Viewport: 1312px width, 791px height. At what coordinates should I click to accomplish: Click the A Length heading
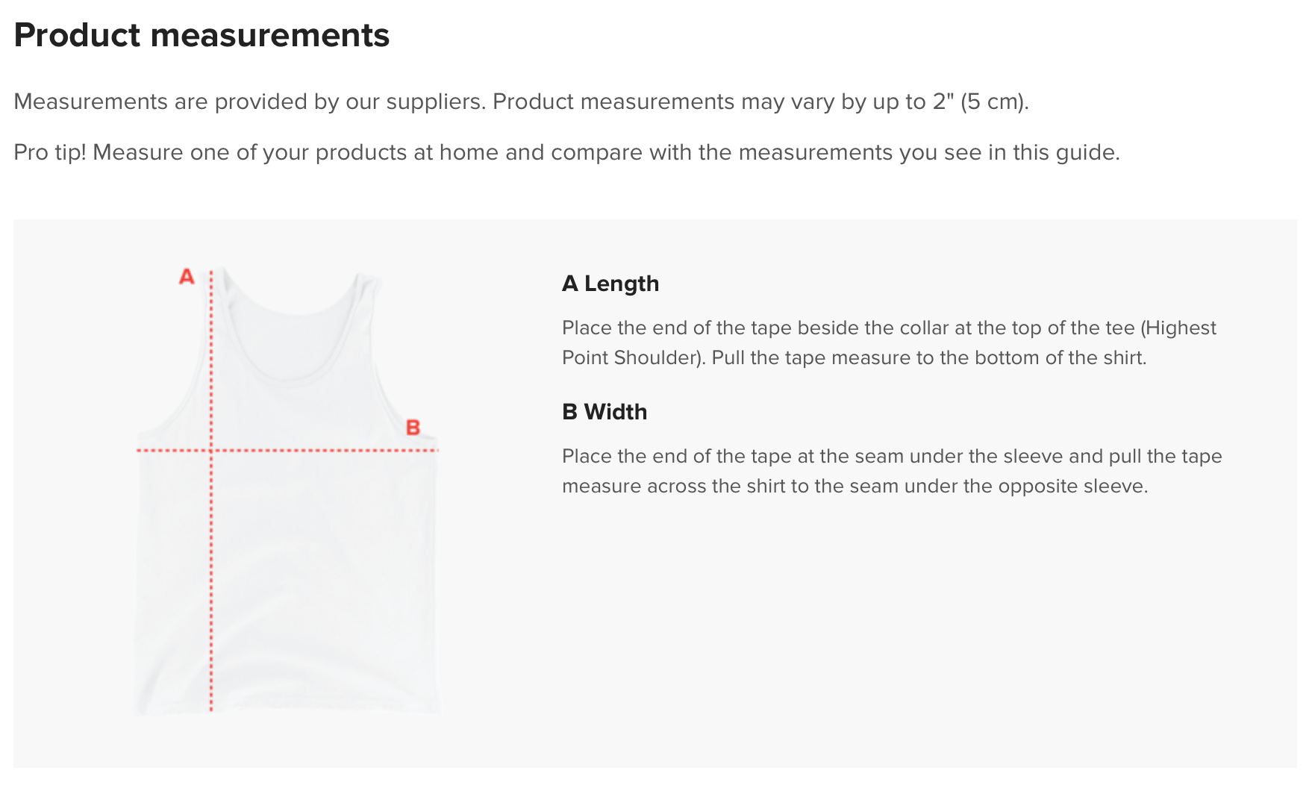point(610,284)
